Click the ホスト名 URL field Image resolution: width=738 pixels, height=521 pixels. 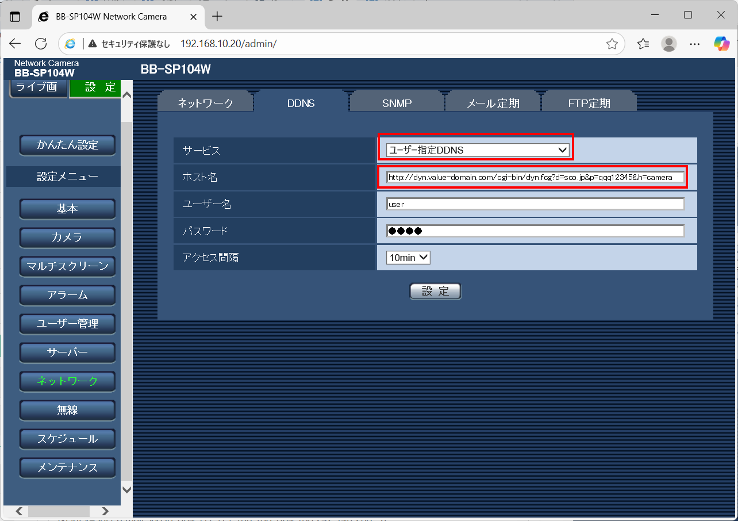point(535,177)
